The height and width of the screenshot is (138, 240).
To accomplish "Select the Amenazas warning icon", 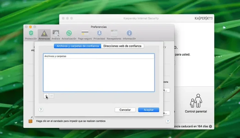I will tap(44, 33).
